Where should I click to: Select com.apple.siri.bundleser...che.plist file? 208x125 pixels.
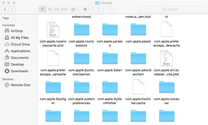pyautogui.click(x=166, y=63)
